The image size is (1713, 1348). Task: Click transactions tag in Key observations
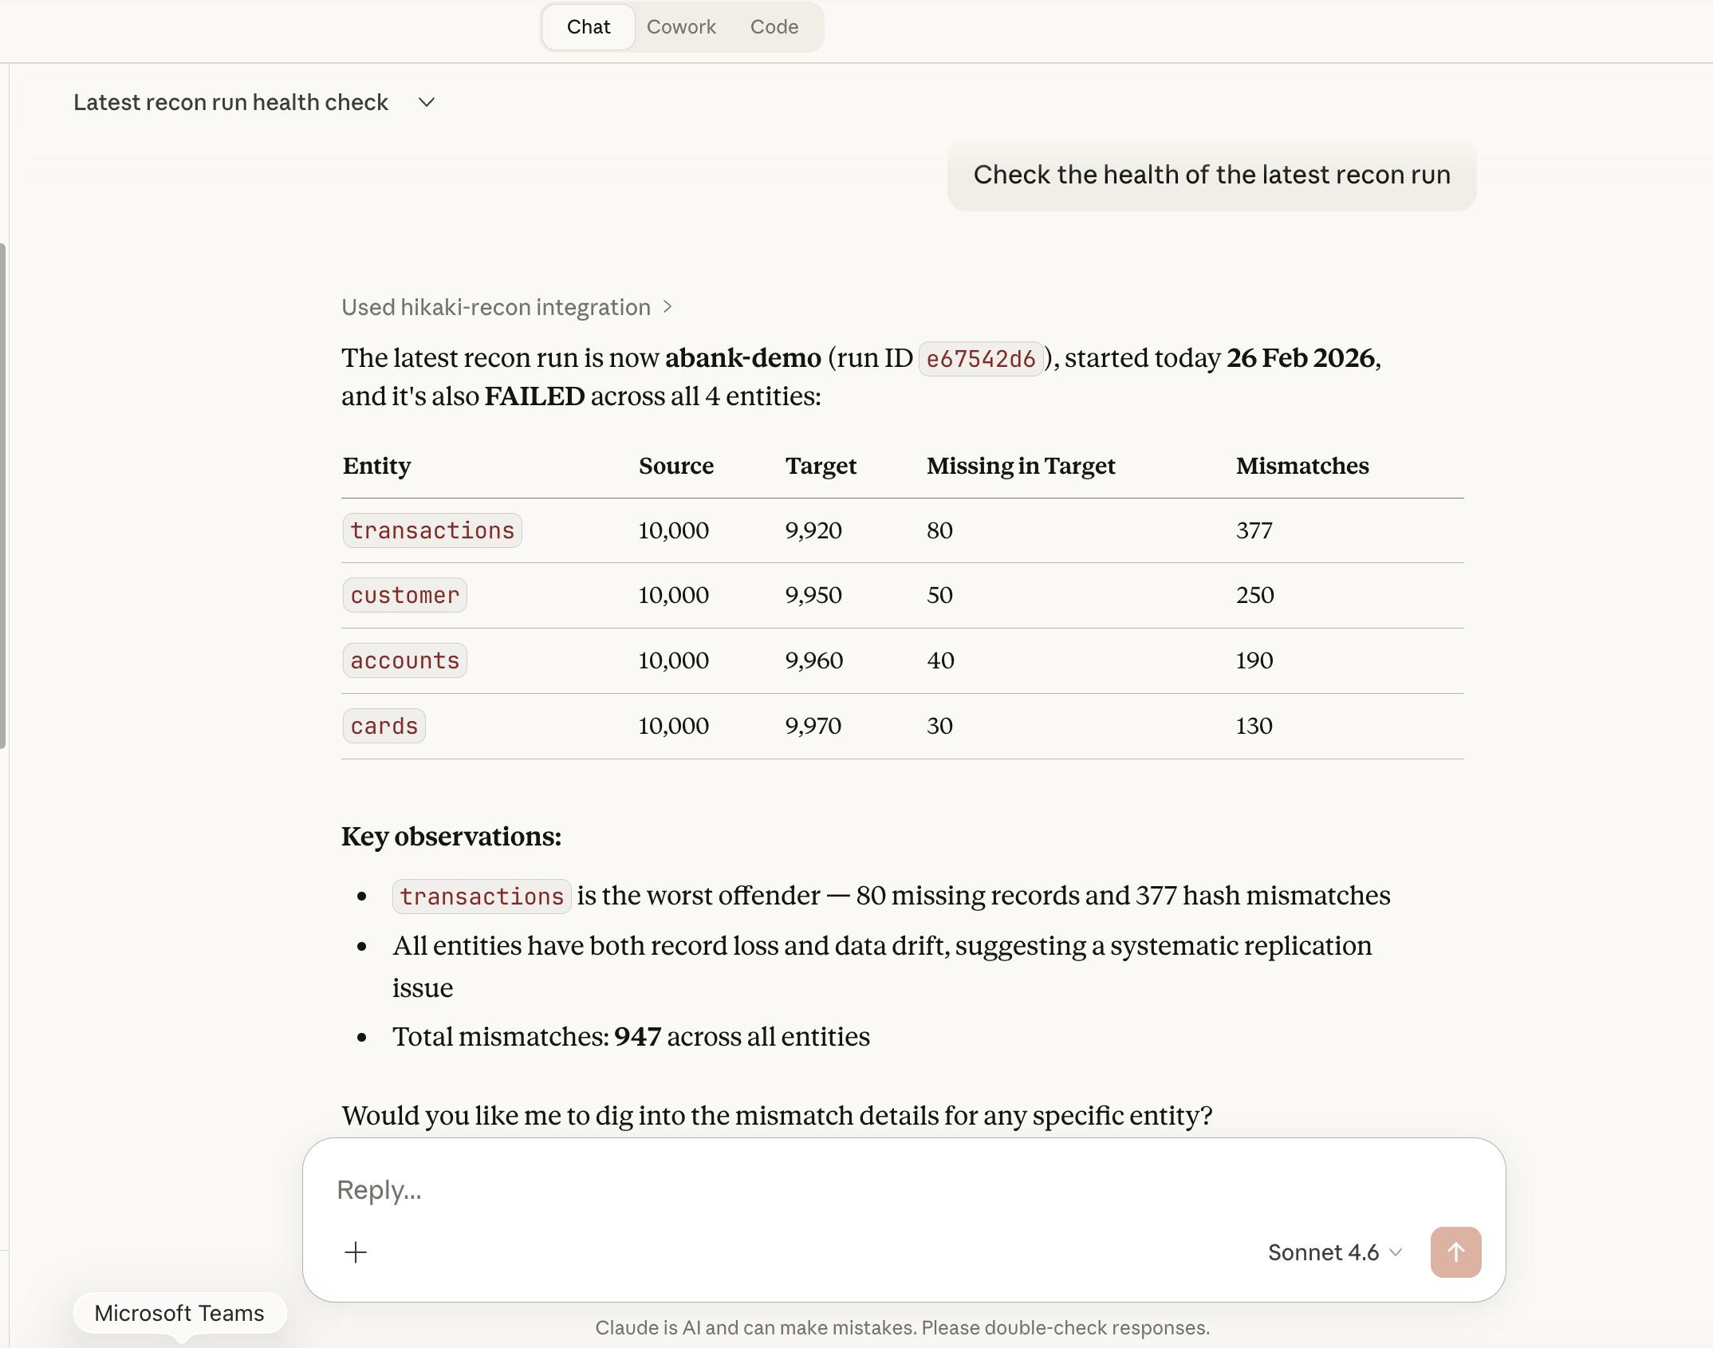click(482, 896)
